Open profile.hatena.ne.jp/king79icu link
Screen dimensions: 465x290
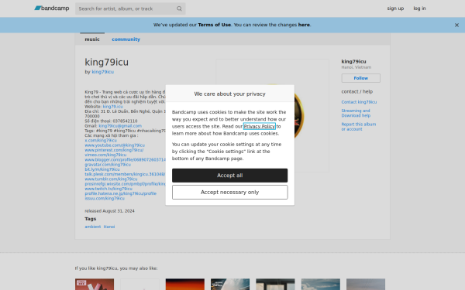[120, 193]
